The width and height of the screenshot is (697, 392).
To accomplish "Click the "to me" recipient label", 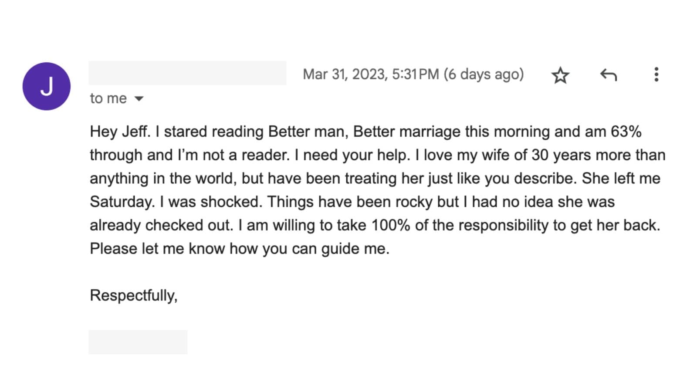I will tap(108, 98).
